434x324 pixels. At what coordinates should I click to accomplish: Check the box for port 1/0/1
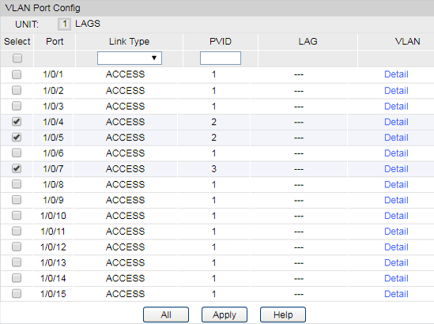pos(17,74)
